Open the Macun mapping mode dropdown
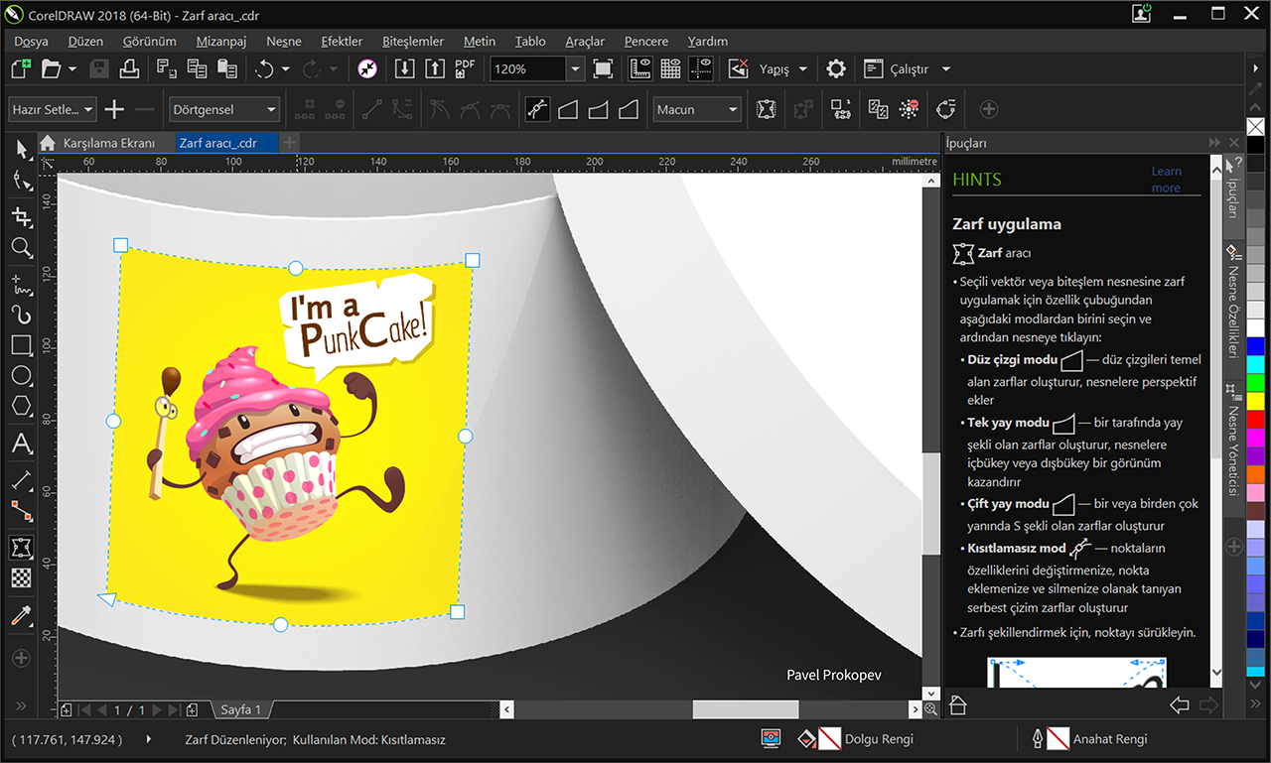This screenshot has width=1271, height=763. (733, 109)
